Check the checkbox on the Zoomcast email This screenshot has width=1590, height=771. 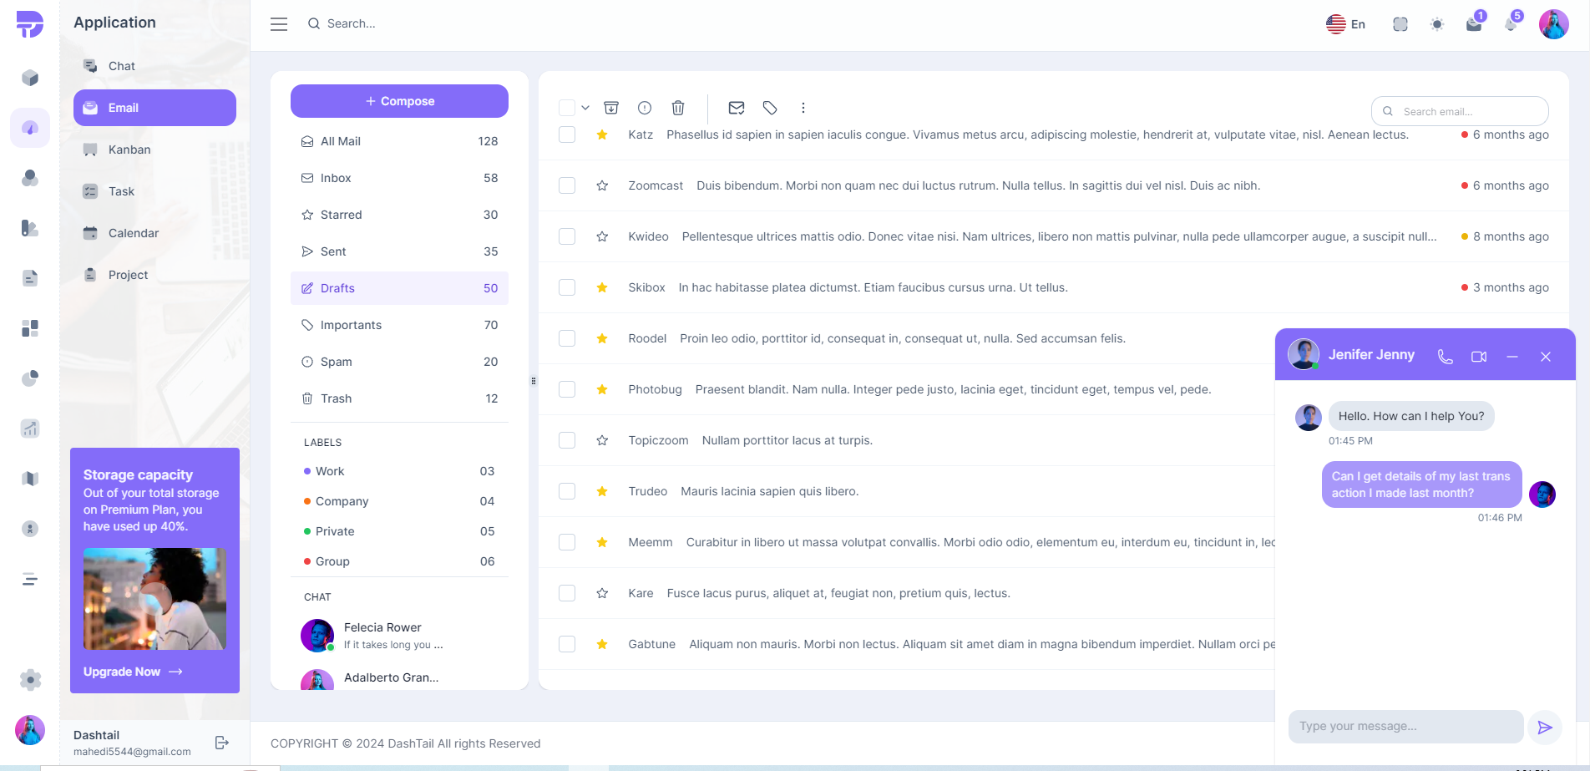(x=567, y=185)
